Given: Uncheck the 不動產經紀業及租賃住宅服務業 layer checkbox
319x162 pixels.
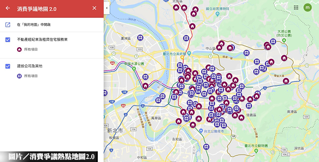Looking at the screenshot, I should 8,40.
